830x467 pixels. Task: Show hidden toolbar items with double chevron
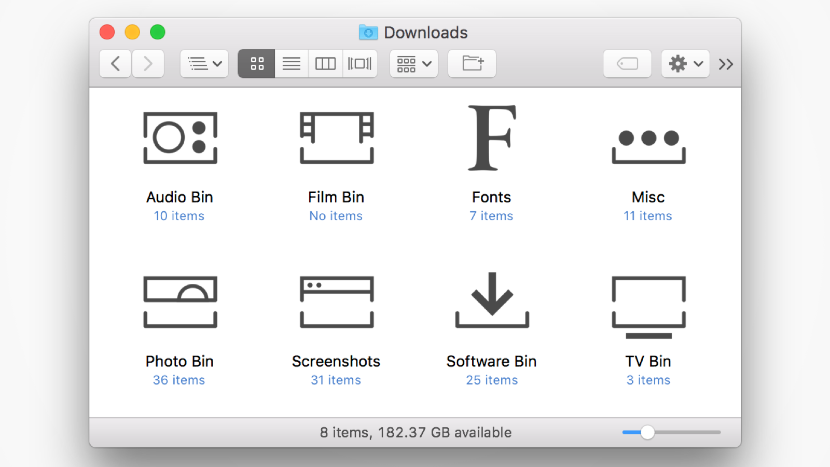[726, 64]
